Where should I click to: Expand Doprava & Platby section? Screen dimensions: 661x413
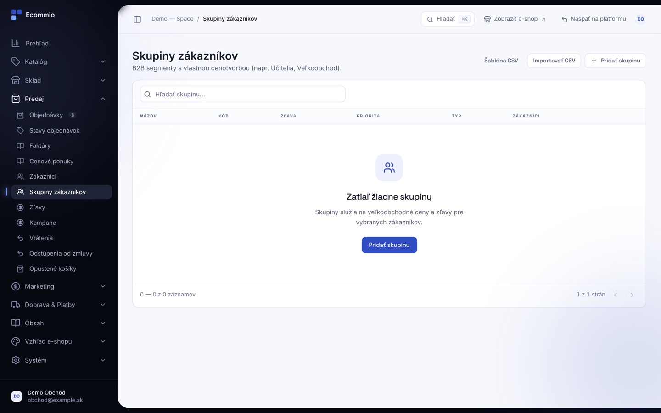(59, 305)
